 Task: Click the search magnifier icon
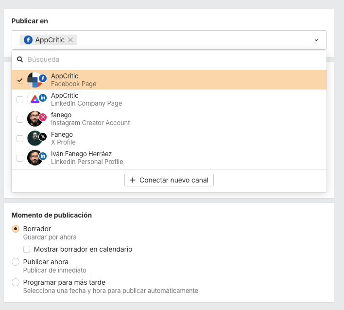pyautogui.click(x=20, y=59)
